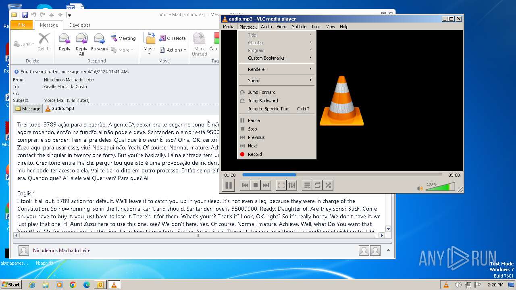
Task: Switch to VLC in the taskbar
Action: (114, 285)
